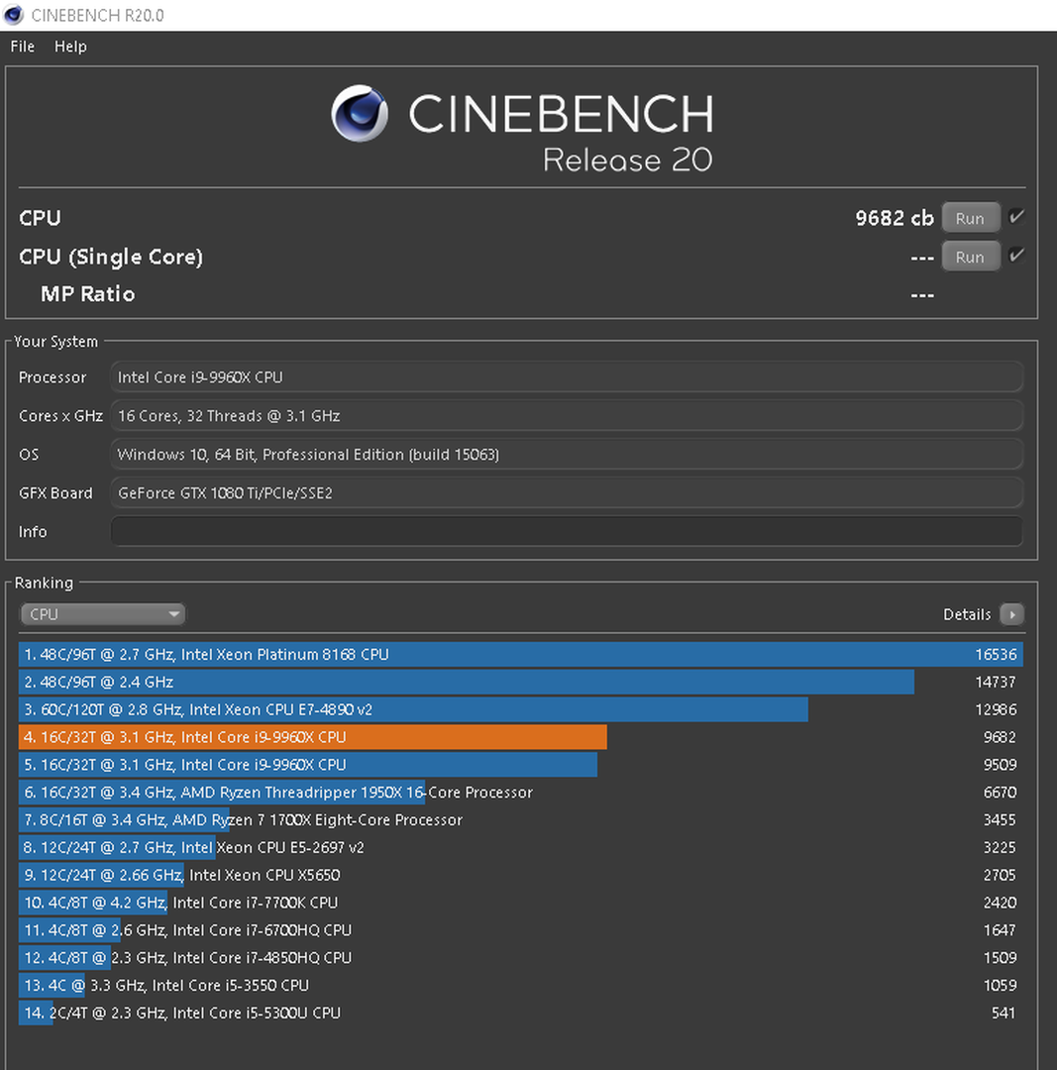Select ranking row 12 Core i7-4850HQ
The image size is (1057, 1070).
pyautogui.click(x=521, y=958)
